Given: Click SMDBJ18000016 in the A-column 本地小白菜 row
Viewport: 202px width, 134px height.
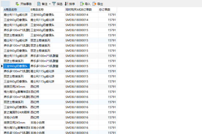Looking at the screenshot, I should [82, 117].
